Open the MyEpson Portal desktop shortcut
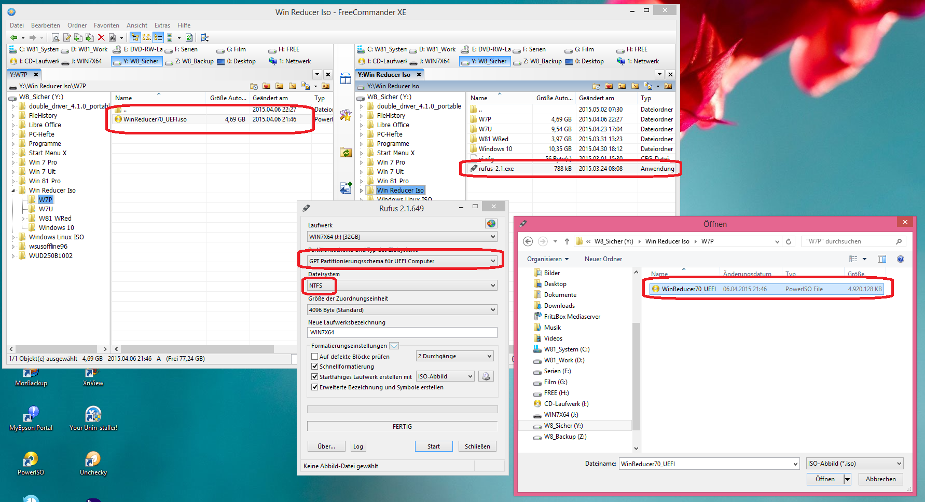 [31, 418]
